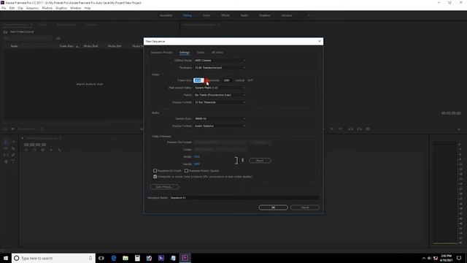The height and width of the screenshot is (263, 467).
Task: Click the Export Frame icon in Program Monitor
Action: [x=368, y=129]
